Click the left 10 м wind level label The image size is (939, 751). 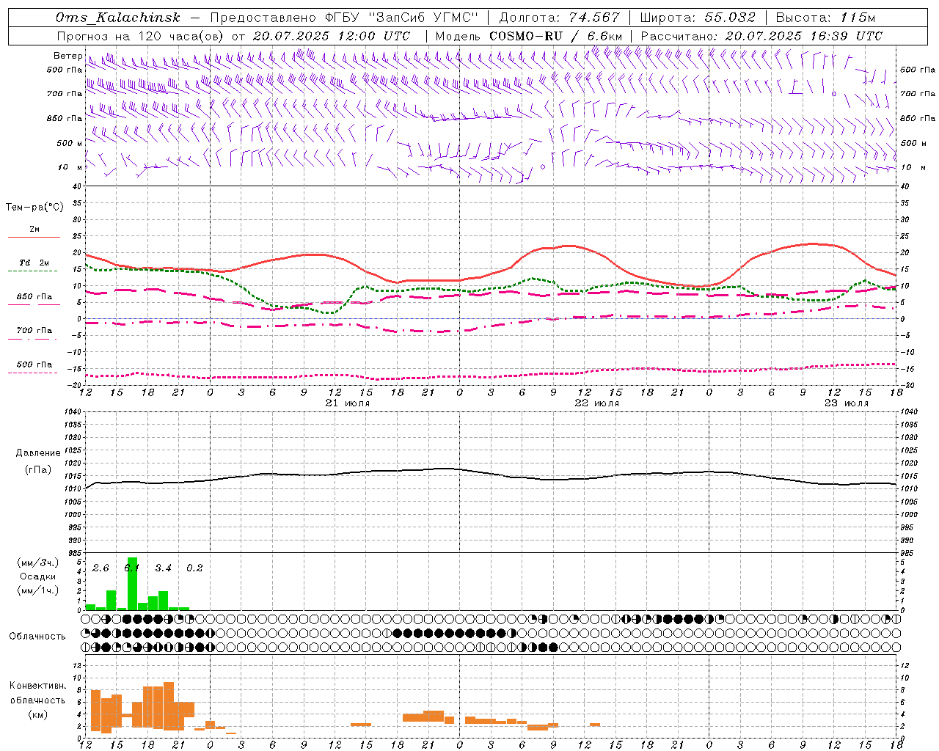point(70,167)
